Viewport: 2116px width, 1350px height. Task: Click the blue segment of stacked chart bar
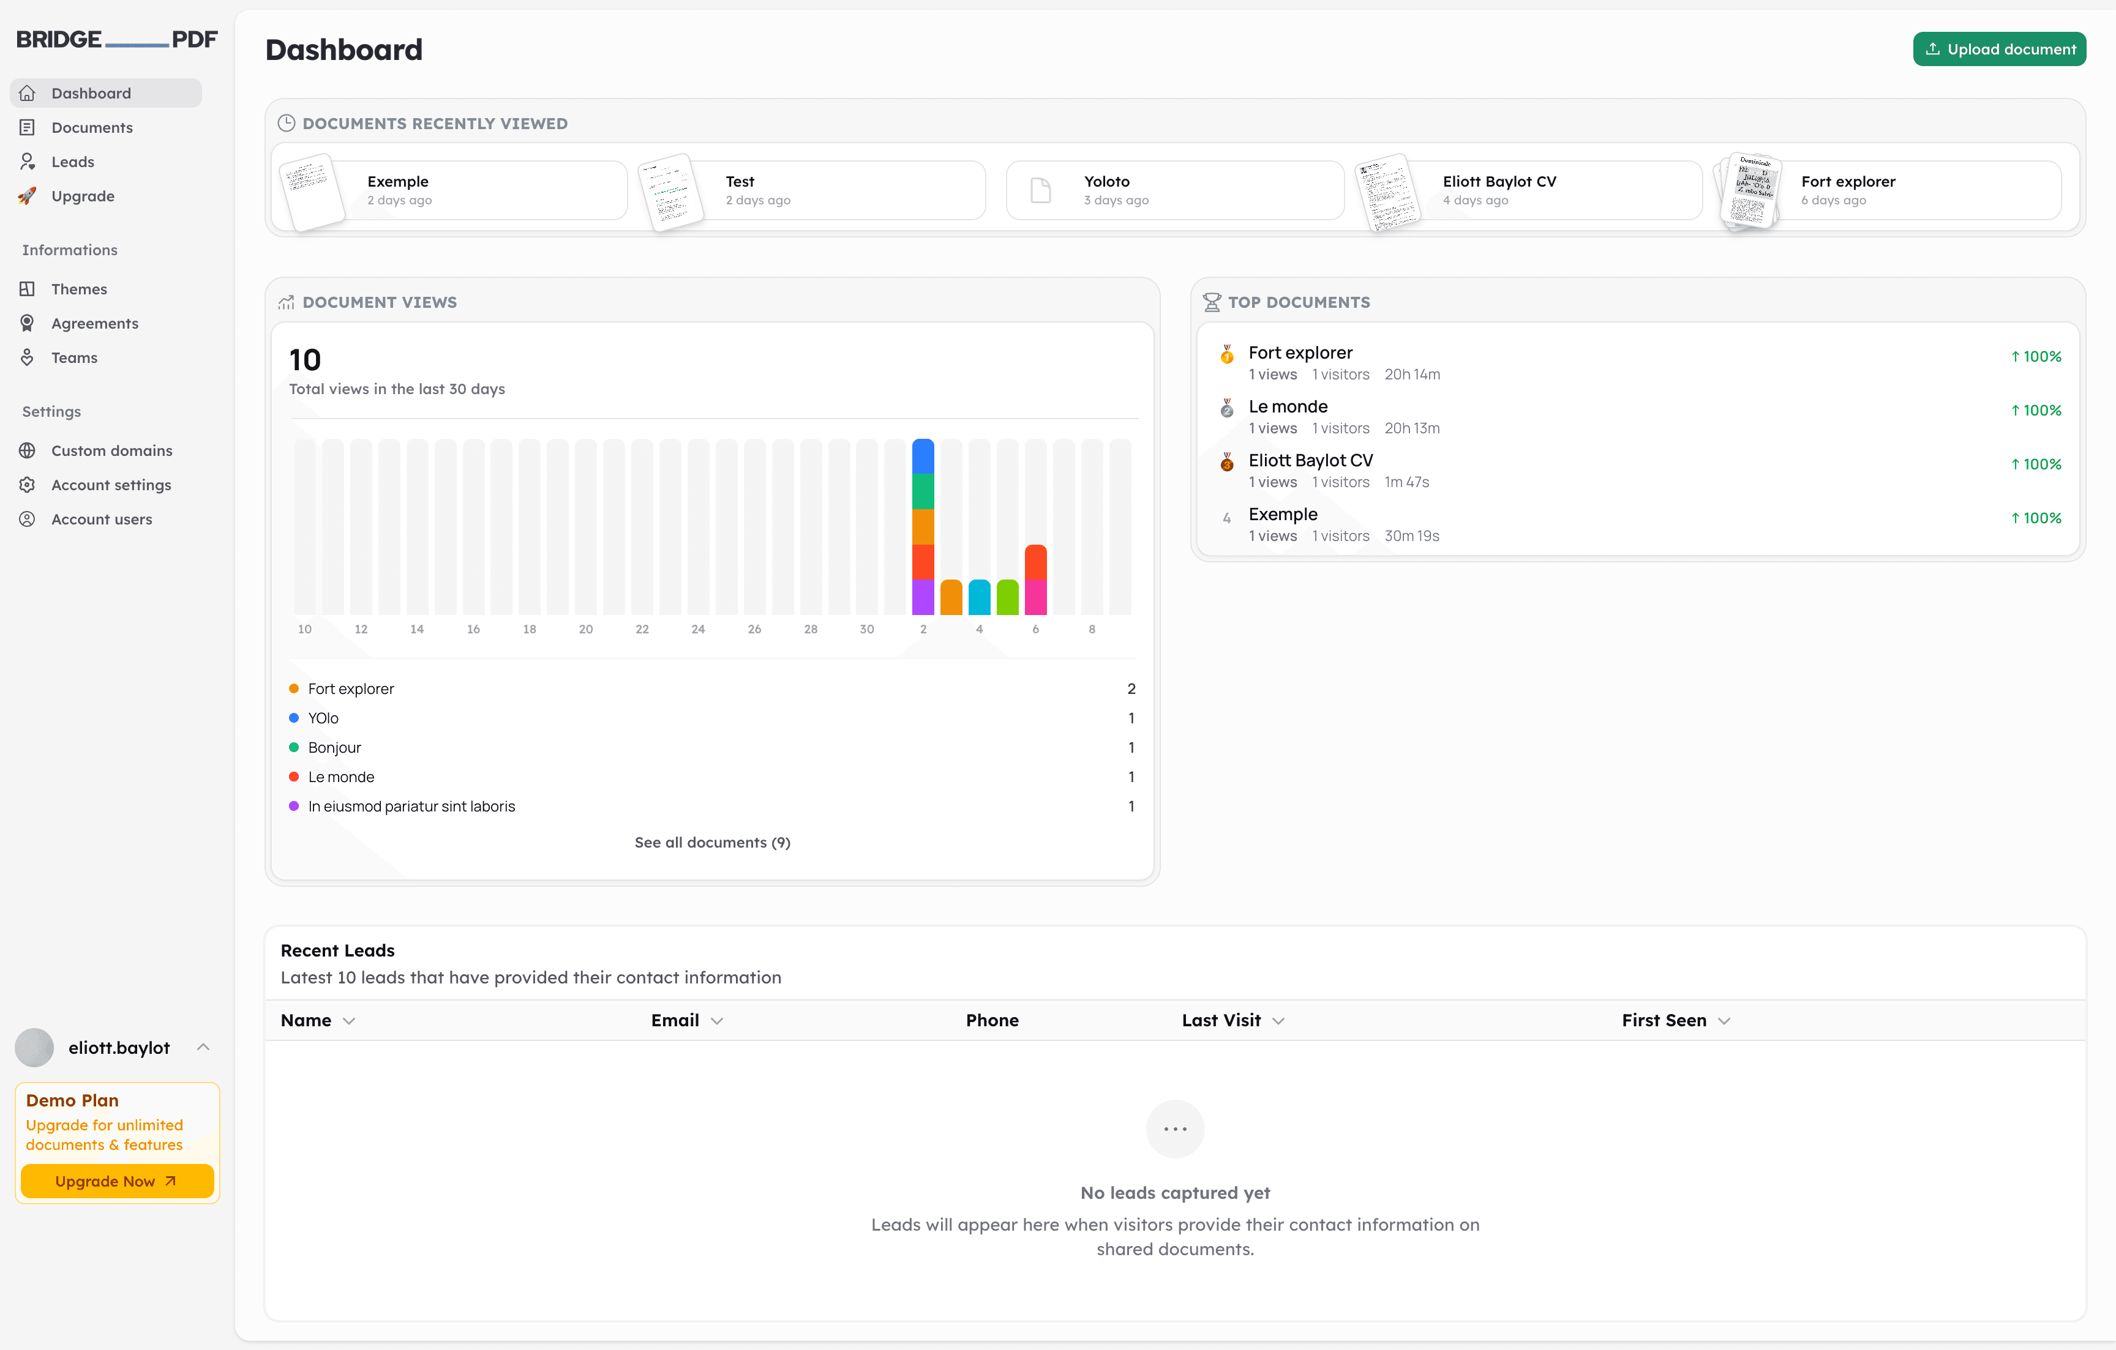coord(923,457)
